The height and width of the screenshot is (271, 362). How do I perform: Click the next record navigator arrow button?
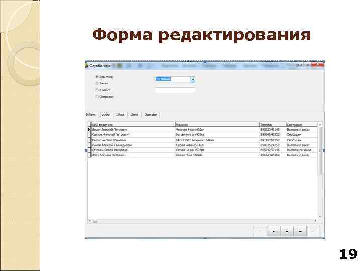click(x=274, y=231)
